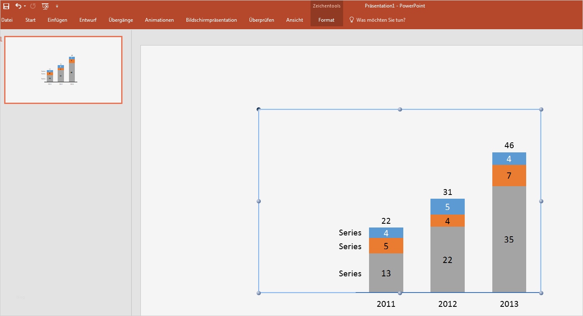Open the Überprüfen tab
Image resolution: width=583 pixels, height=316 pixels.
[x=262, y=20]
